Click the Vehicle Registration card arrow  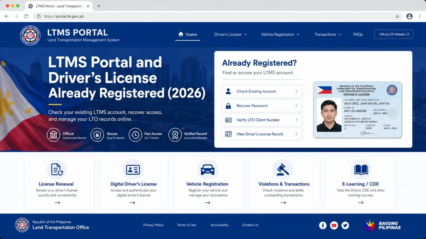click(208, 202)
